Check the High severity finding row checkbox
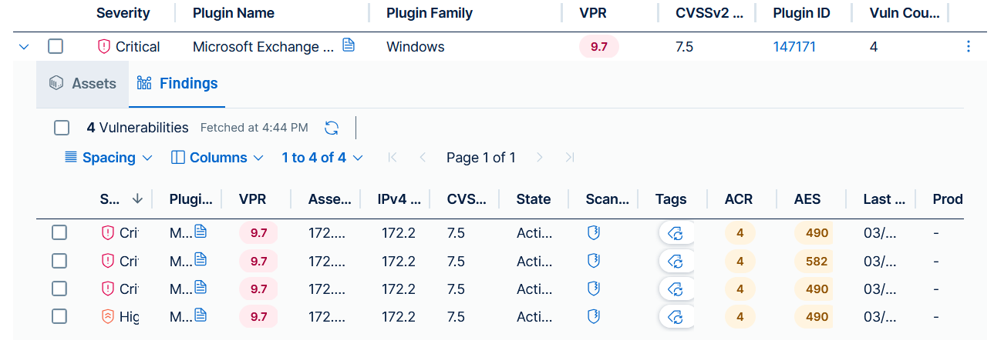The image size is (994, 347). pos(59,316)
